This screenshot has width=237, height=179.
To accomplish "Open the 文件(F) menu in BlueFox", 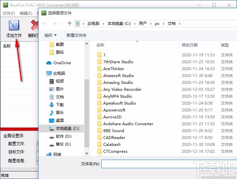I will tap(9, 13).
